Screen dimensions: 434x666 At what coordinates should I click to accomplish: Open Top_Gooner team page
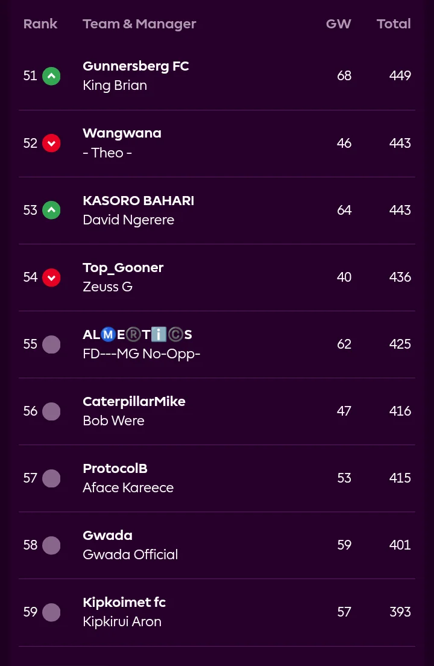point(123,267)
